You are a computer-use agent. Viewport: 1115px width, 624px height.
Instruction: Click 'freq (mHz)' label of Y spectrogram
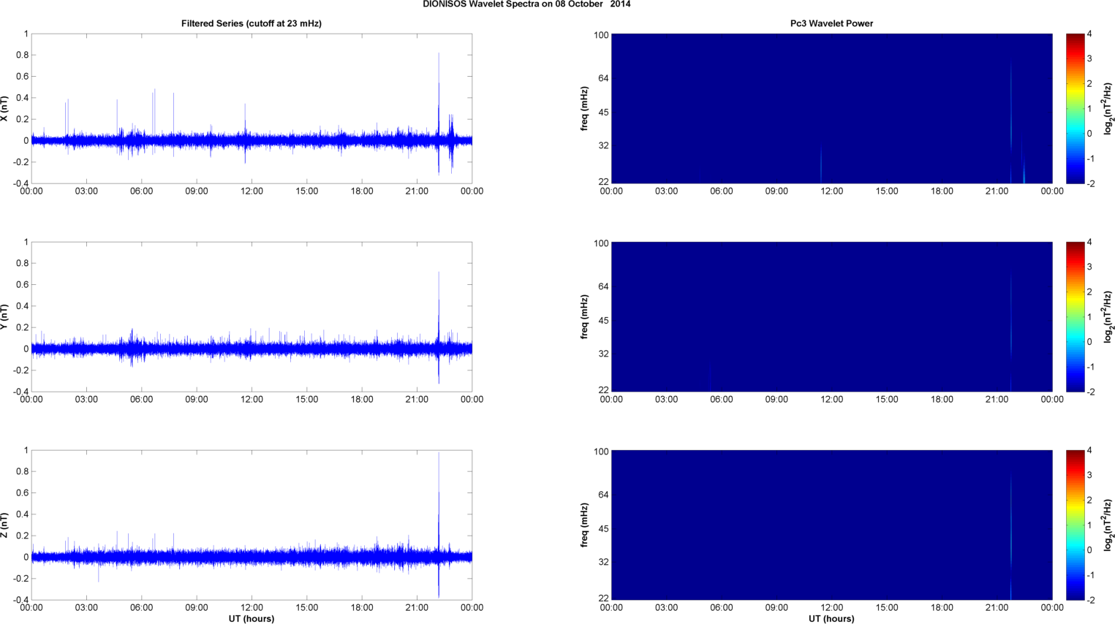584,317
